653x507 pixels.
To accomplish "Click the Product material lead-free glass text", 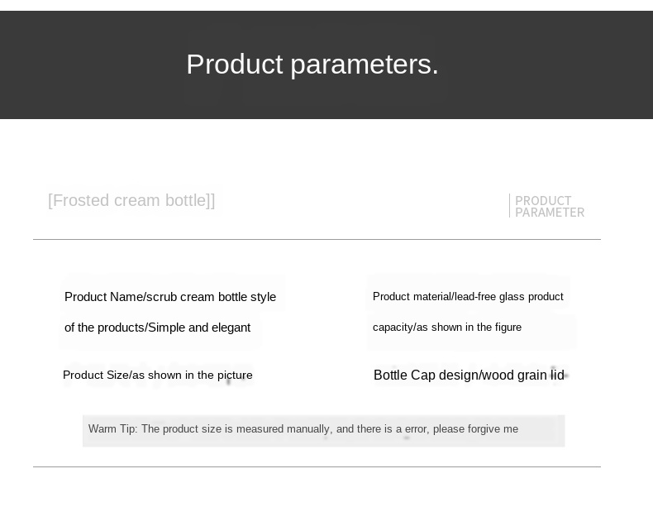I will click(468, 297).
